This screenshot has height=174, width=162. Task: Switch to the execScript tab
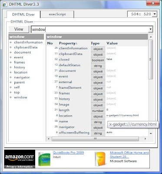[x=57, y=14]
